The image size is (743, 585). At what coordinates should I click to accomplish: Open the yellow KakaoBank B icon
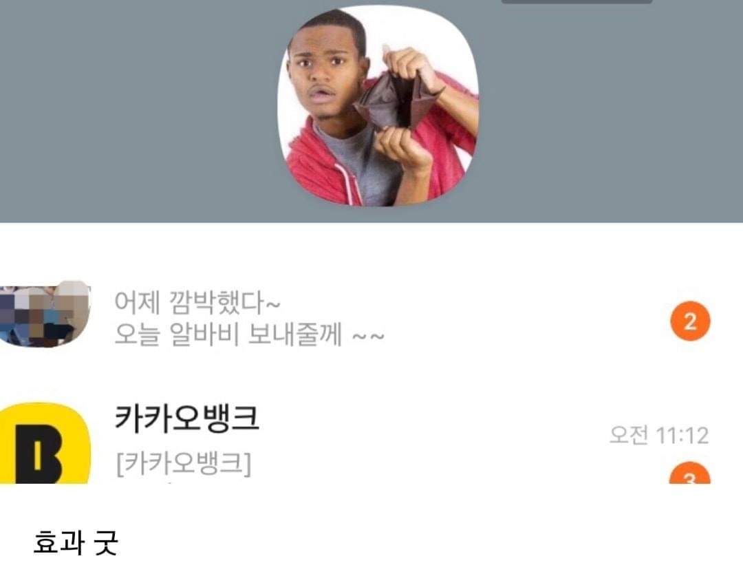pos(45,443)
